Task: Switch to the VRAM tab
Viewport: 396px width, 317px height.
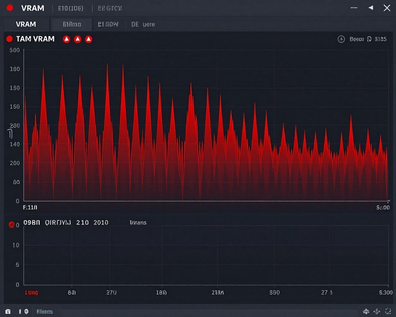Action: [26, 24]
